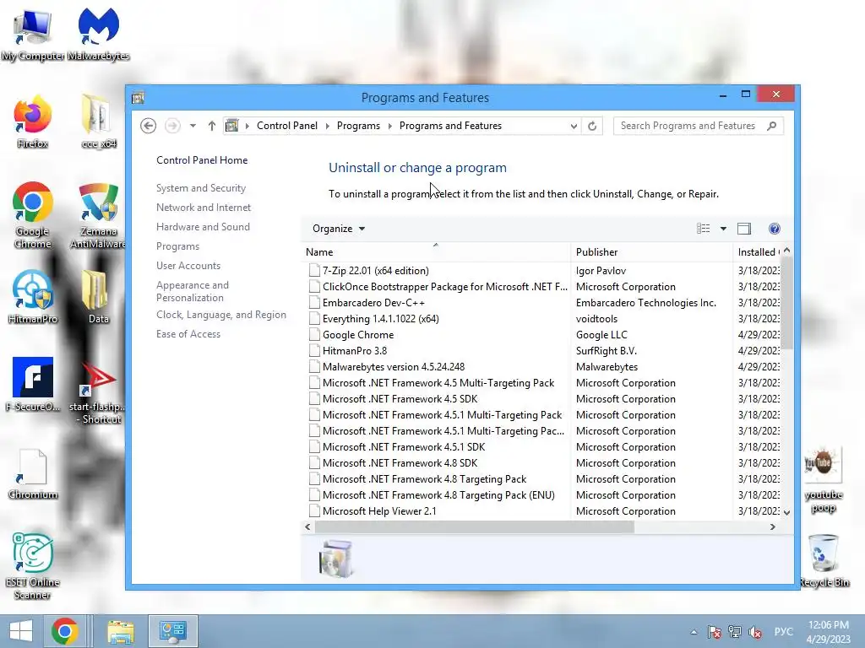Viewport: 865px width, 648px height.
Task: Open Control Panel Home link
Action: [x=202, y=159]
